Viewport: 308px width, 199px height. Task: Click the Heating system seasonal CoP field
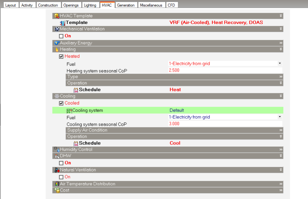click(x=225, y=70)
